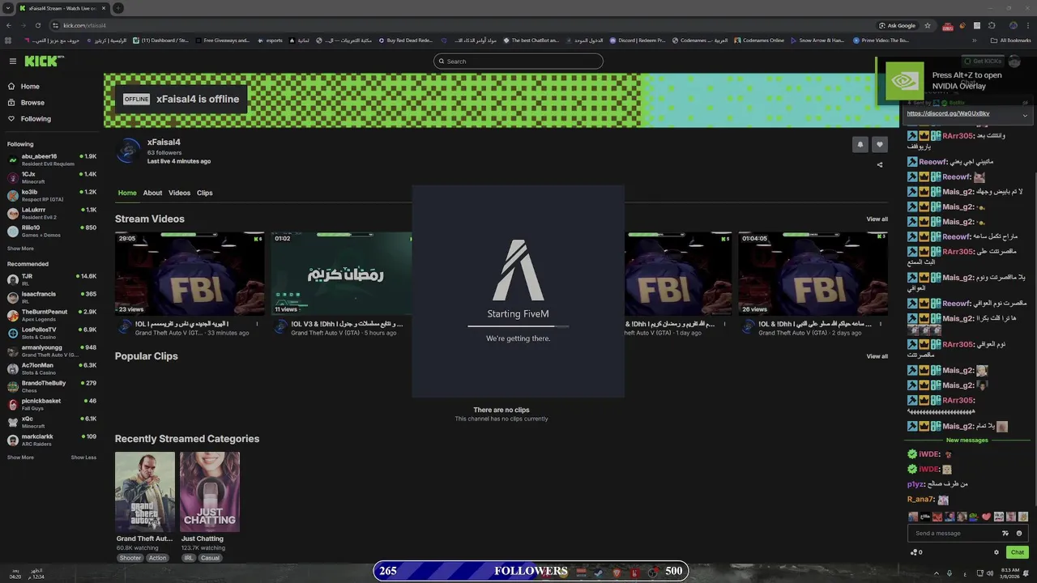
Task: Click the translate icon in chat input
Action: pyautogui.click(x=1005, y=534)
